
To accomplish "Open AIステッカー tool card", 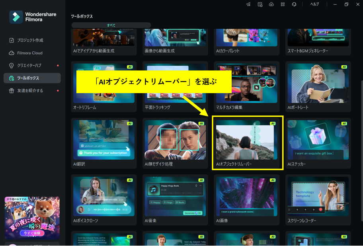I will (318, 143).
